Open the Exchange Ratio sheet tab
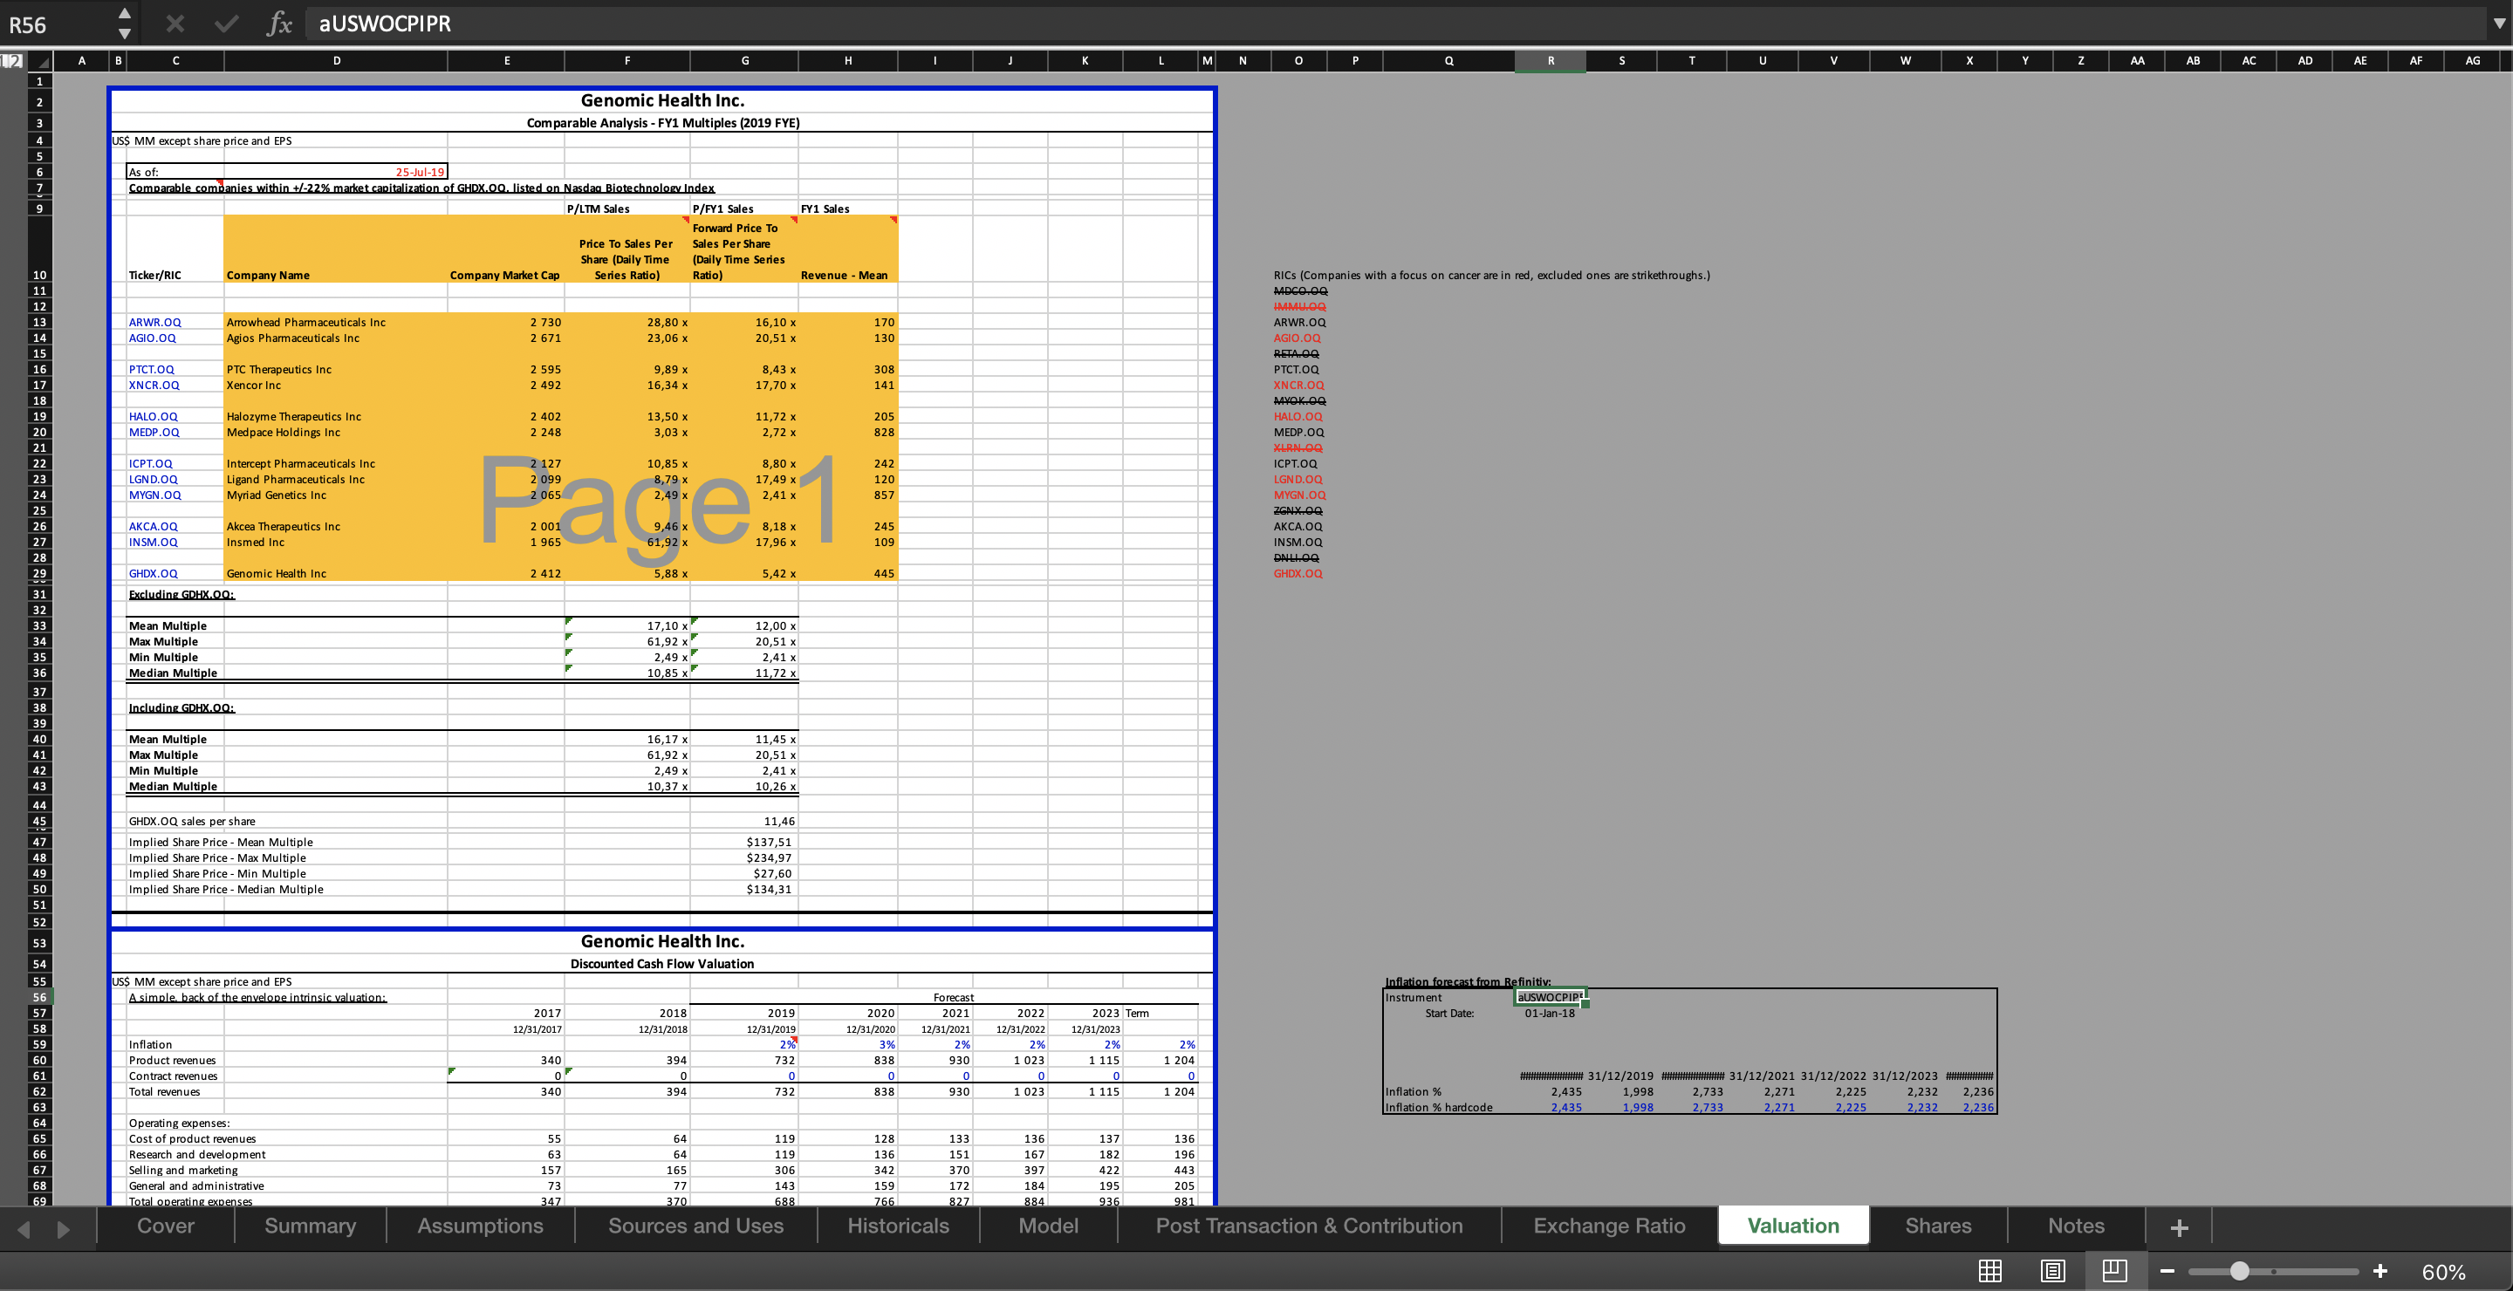This screenshot has width=2513, height=1291. coord(1609,1226)
